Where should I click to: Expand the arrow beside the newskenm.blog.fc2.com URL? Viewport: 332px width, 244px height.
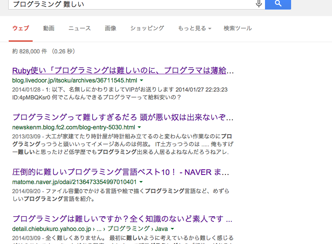(x=139, y=128)
